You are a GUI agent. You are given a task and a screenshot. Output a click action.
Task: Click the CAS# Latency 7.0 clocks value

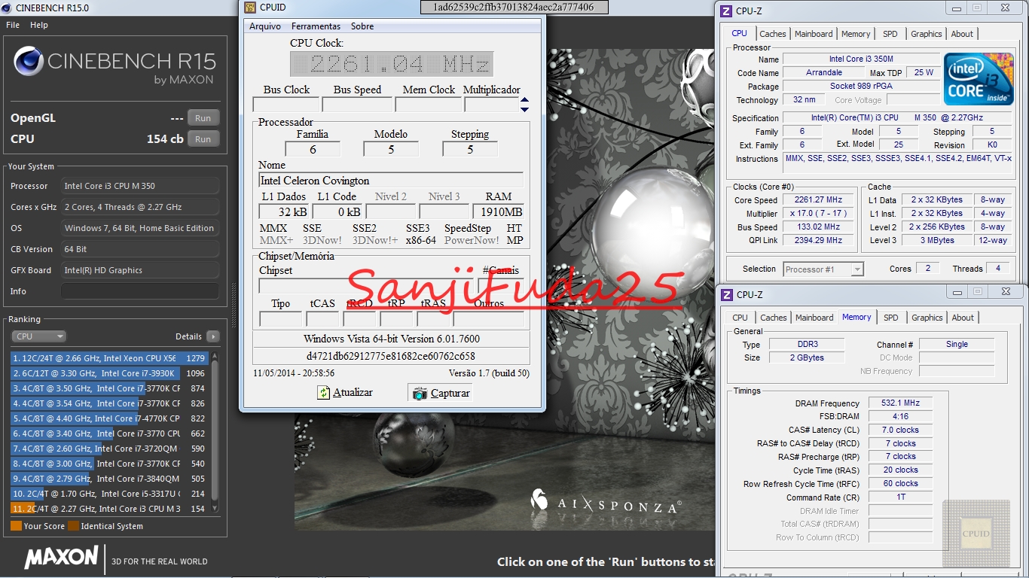pyautogui.click(x=900, y=430)
